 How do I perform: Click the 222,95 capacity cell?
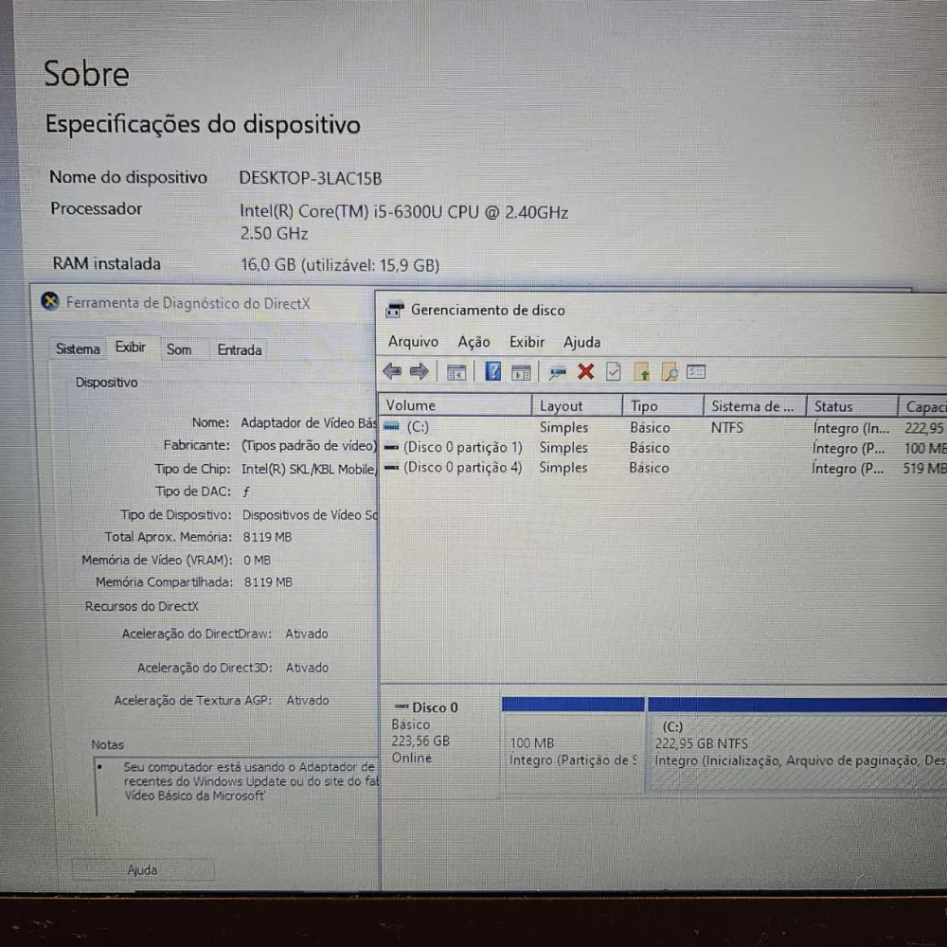tap(923, 428)
